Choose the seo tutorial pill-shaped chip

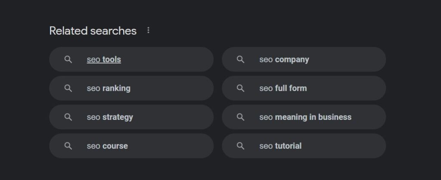click(304, 146)
